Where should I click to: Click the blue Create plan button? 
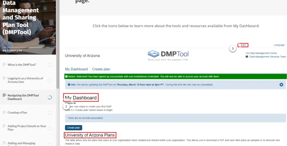(73, 128)
